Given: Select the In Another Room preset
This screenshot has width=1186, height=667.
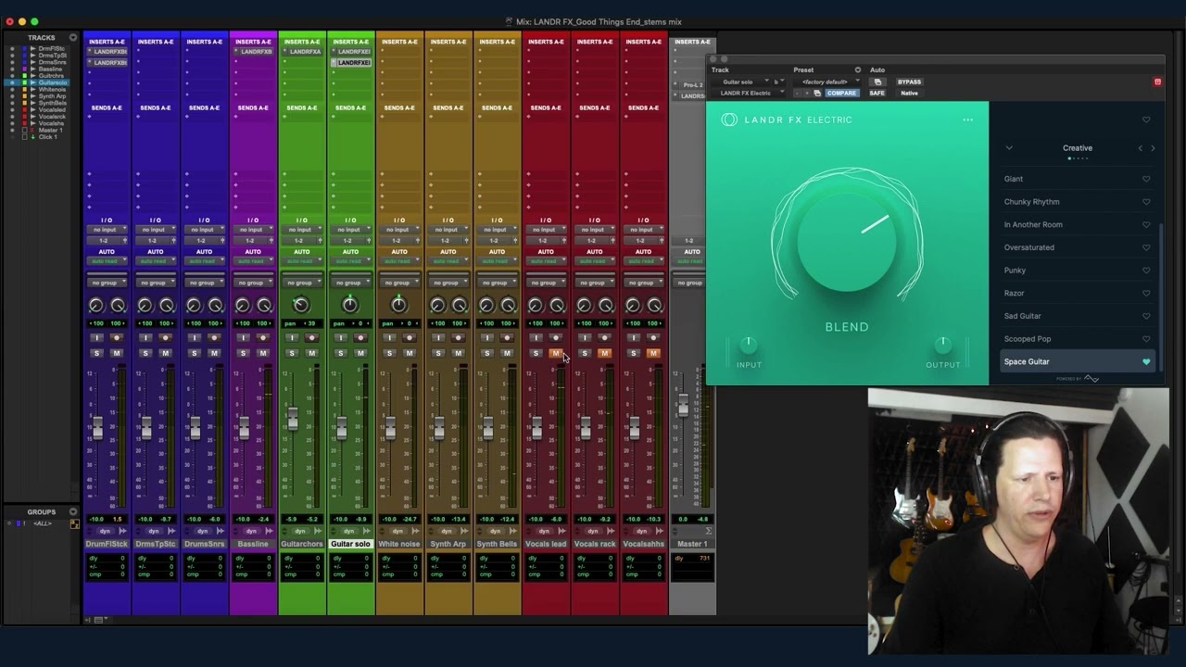Looking at the screenshot, I should [x=1033, y=224].
